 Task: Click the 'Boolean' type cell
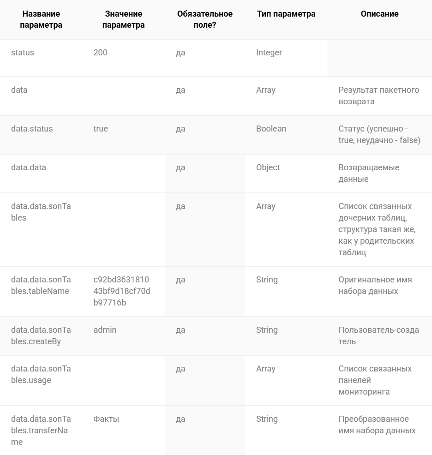coord(271,129)
